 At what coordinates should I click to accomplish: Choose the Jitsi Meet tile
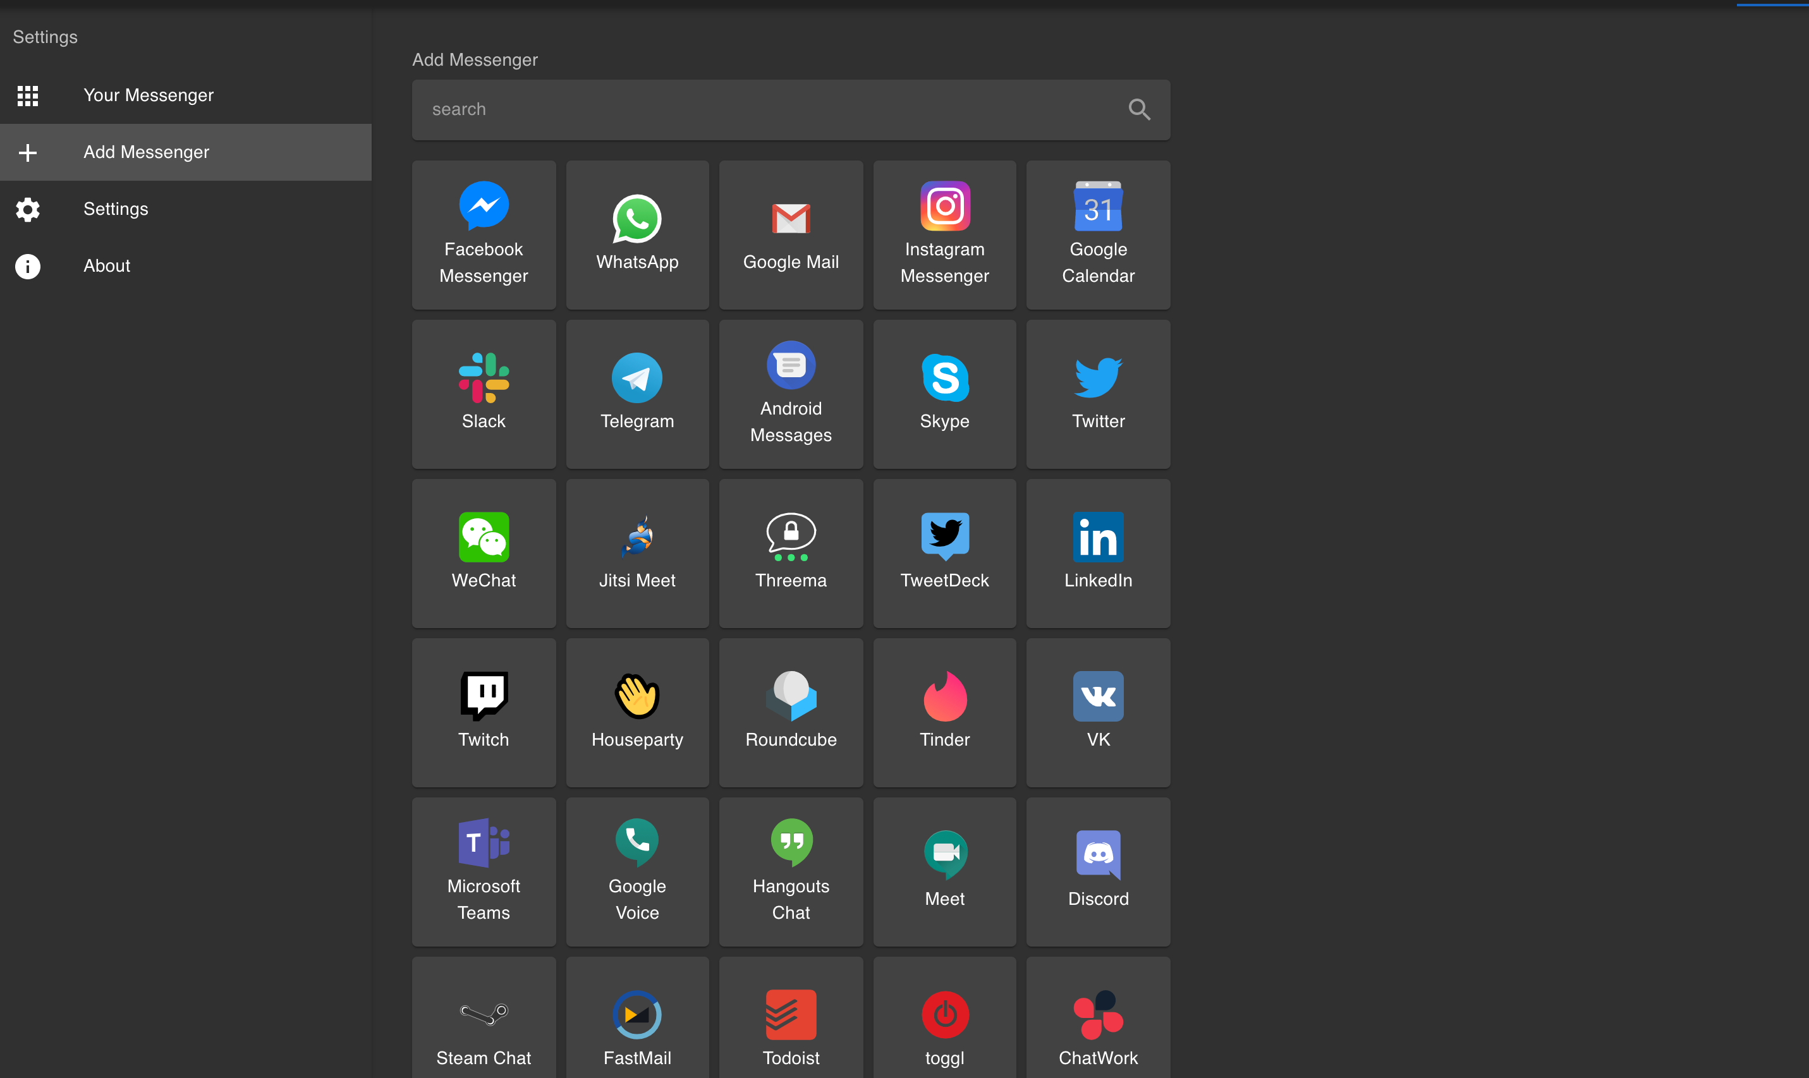click(x=637, y=554)
